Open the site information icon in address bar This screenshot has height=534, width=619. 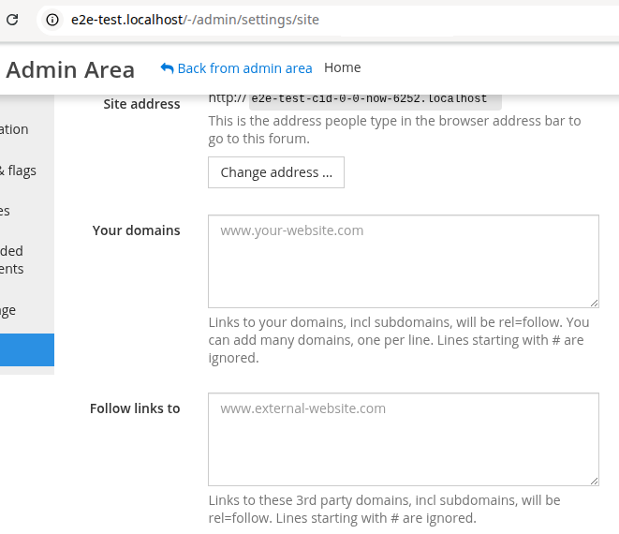(x=52, y=20)
